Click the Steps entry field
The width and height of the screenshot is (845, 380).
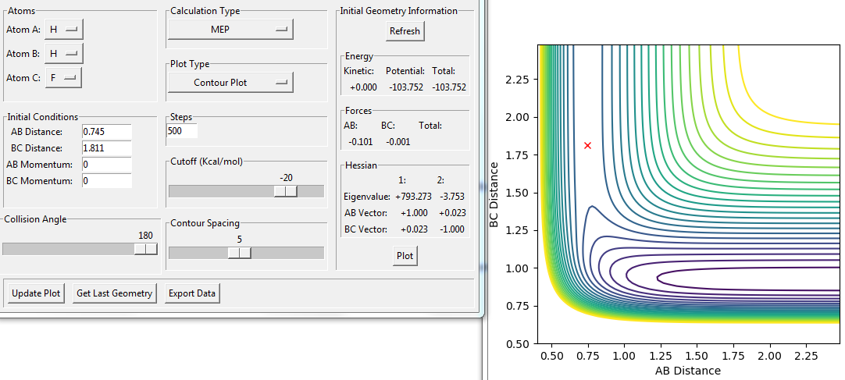pyautogui.click(x=182, y=131)
